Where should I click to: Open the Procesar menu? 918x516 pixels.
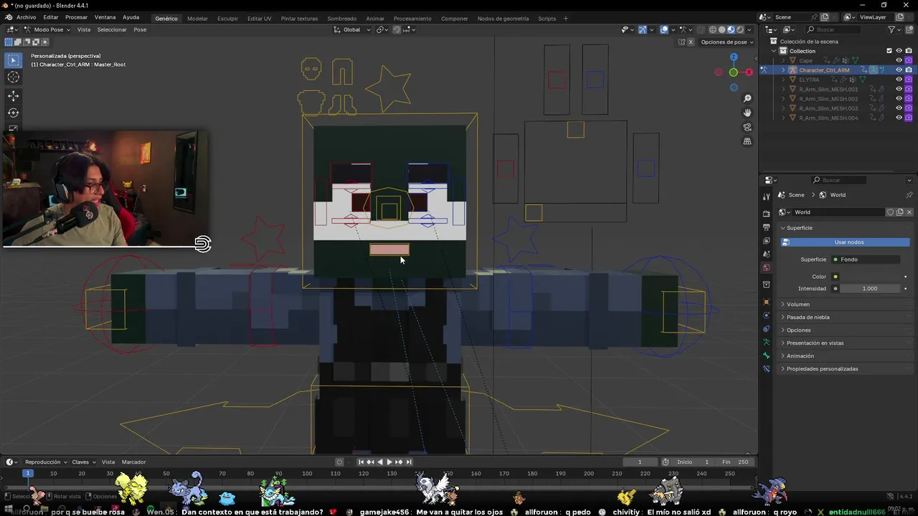(x=76, y=17)
